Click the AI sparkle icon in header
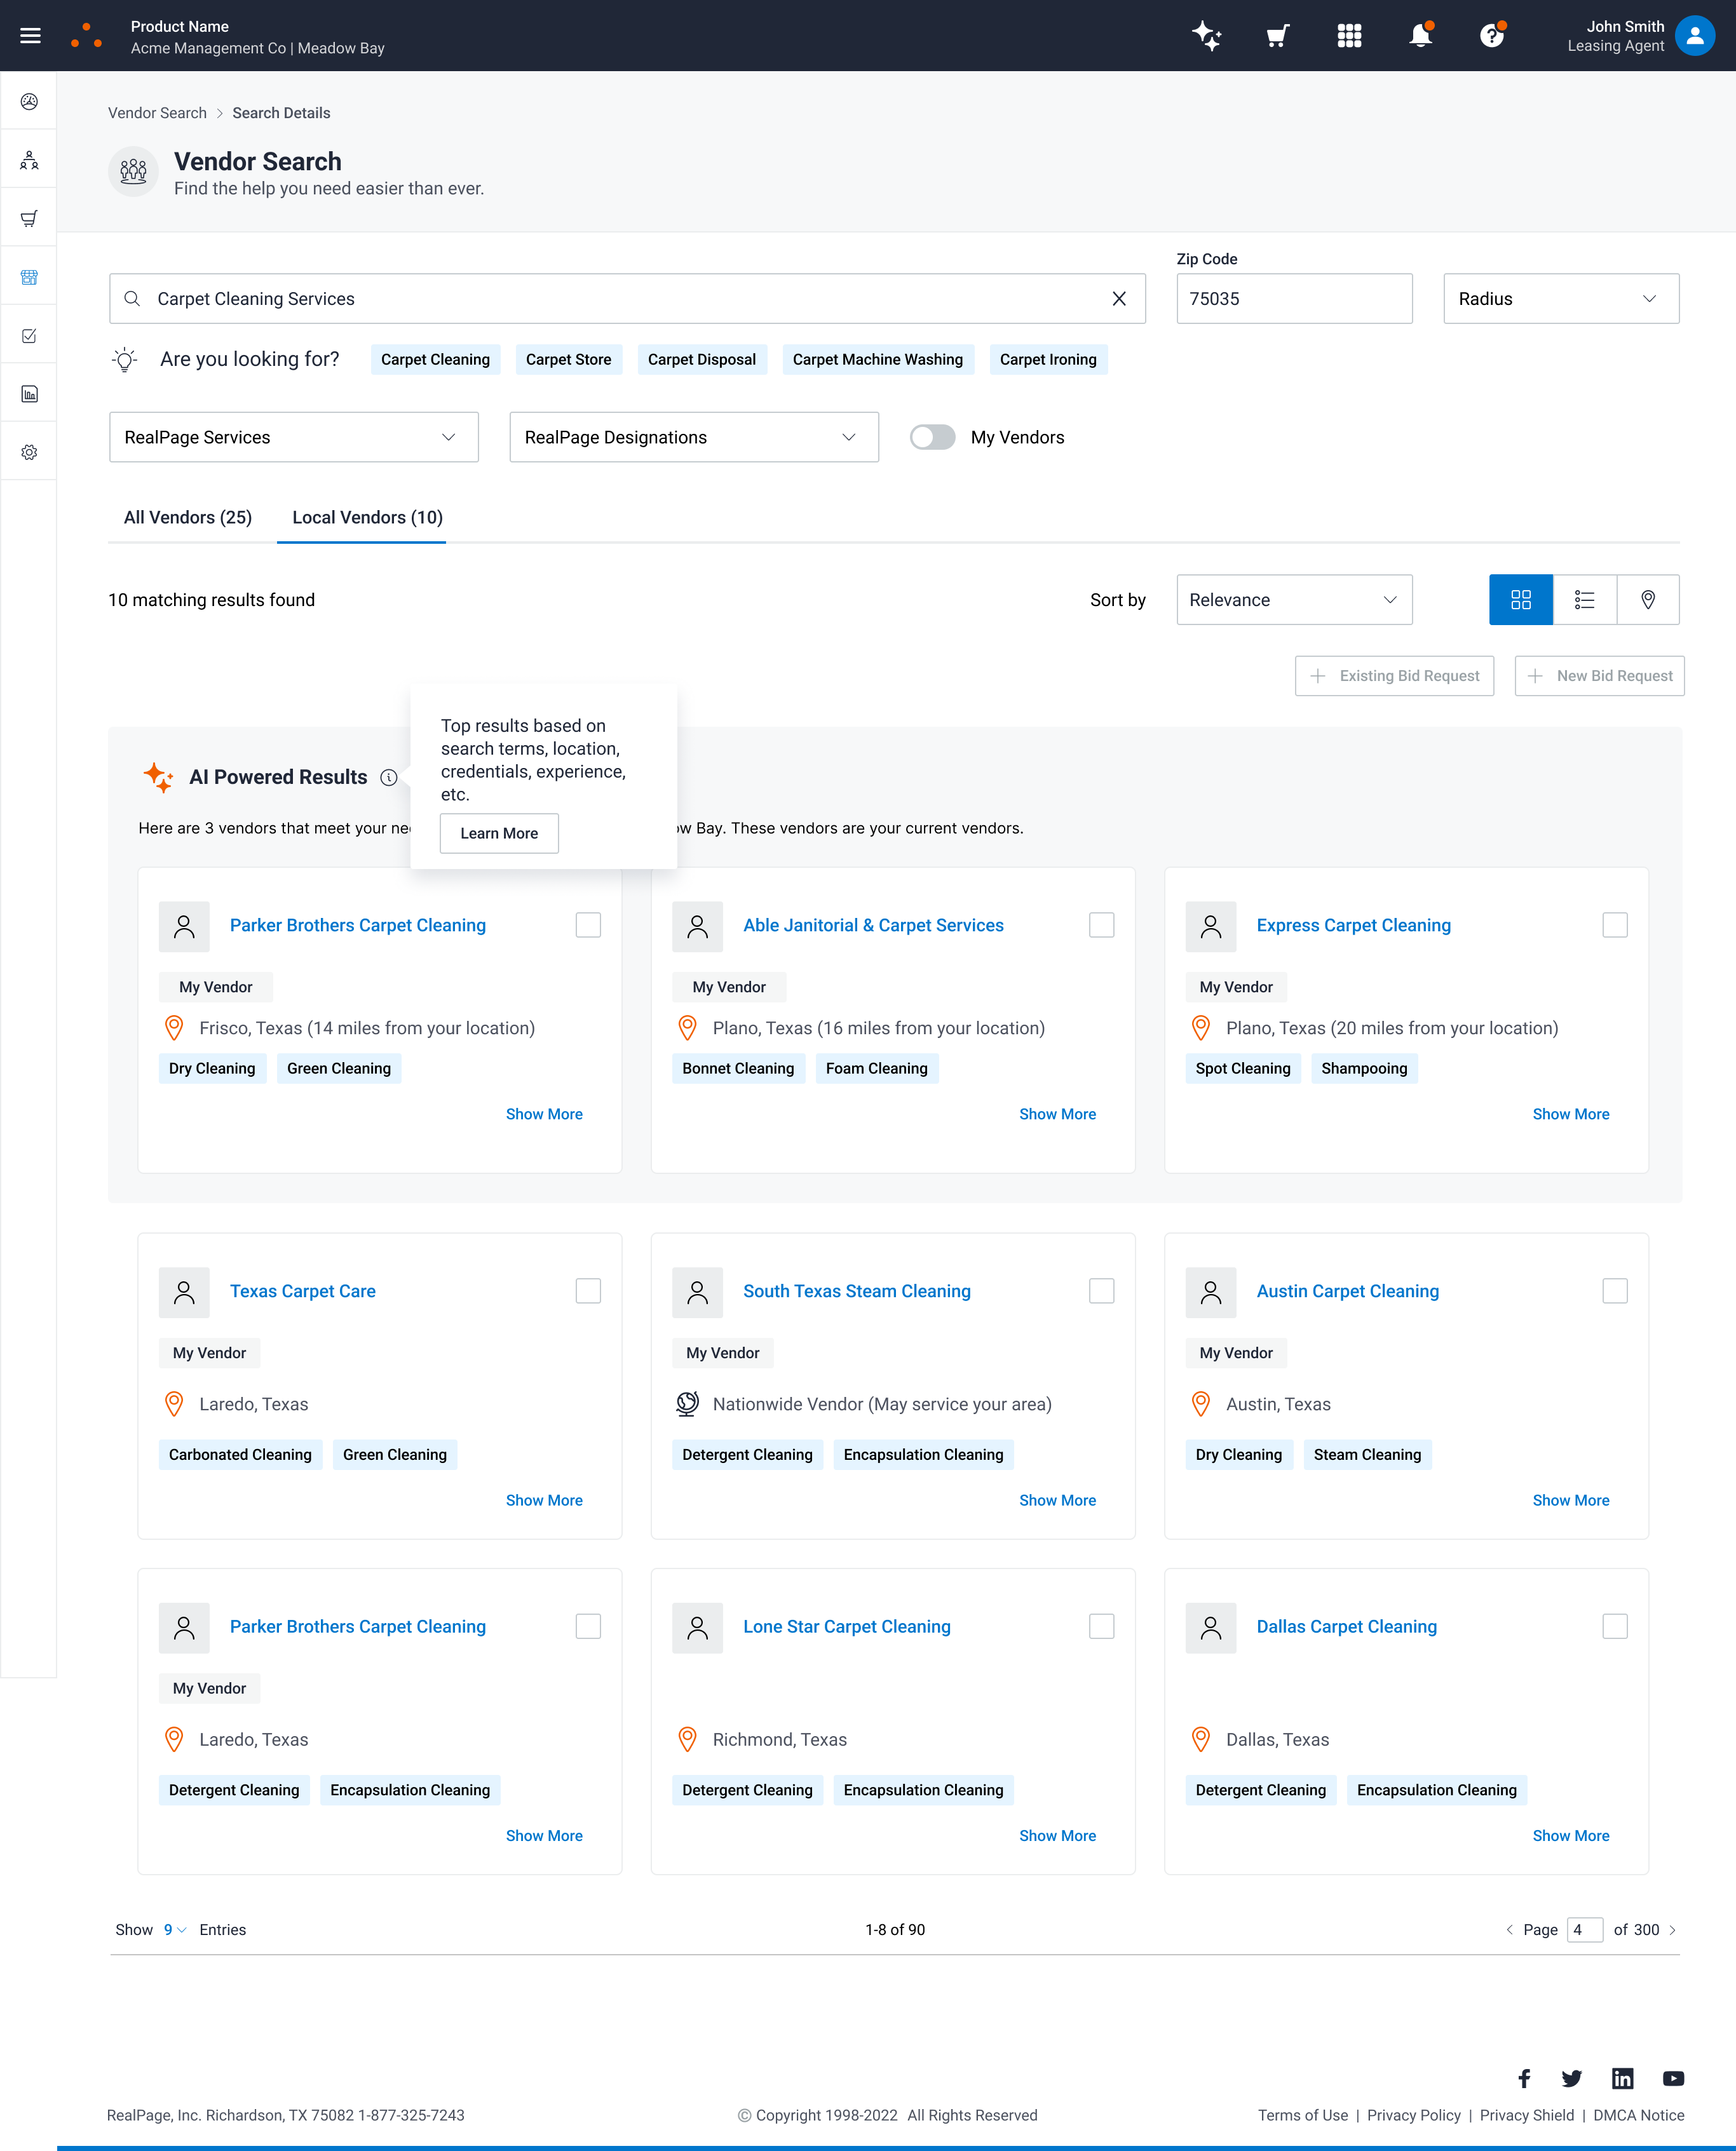Image resolution: width=1736 pixels, height=2151 pixels. [1207, 36]
